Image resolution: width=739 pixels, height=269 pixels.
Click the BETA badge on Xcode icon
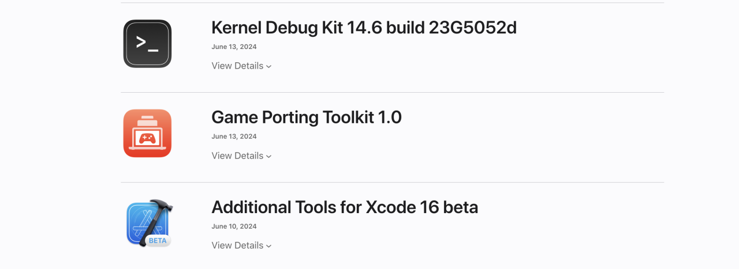[158, 240]
